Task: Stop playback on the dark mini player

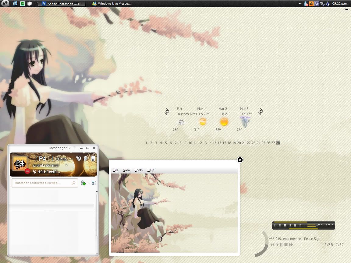Action: click(295, 225)
